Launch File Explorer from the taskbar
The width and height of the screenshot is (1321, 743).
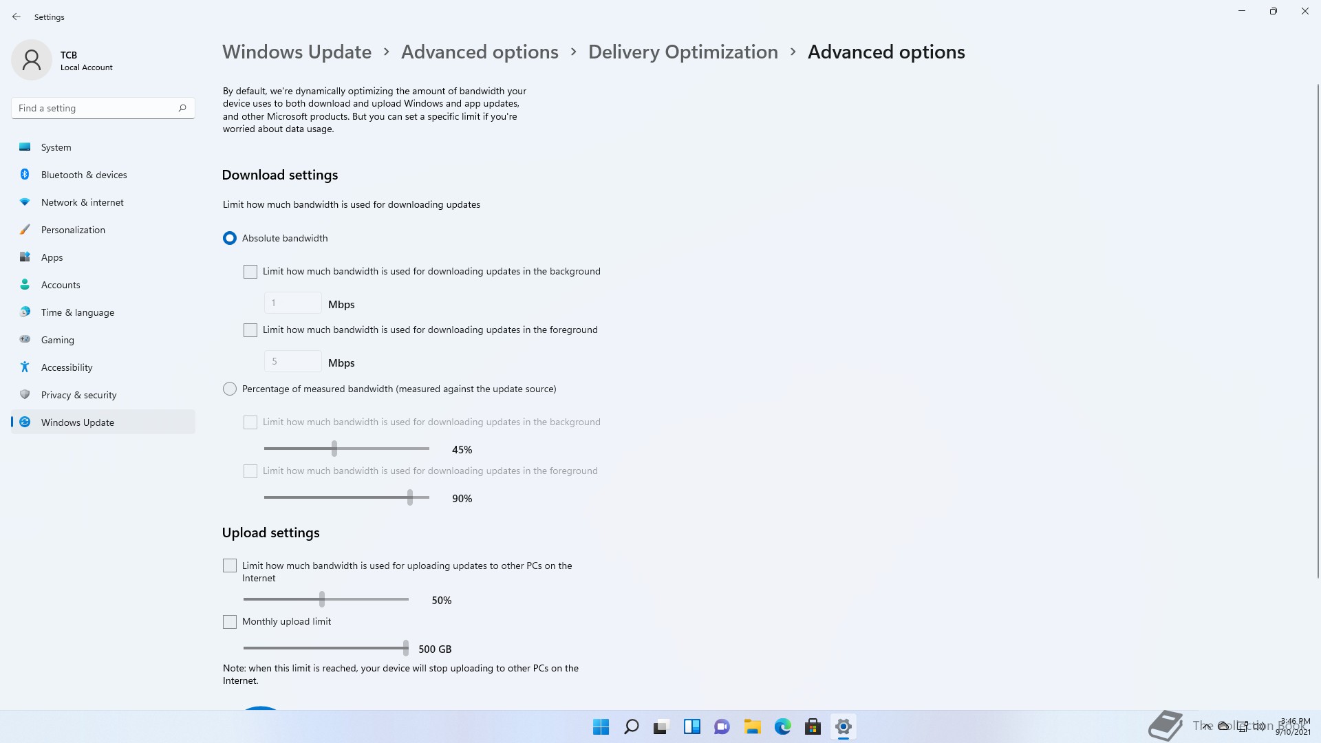click(x=752, y=726)
